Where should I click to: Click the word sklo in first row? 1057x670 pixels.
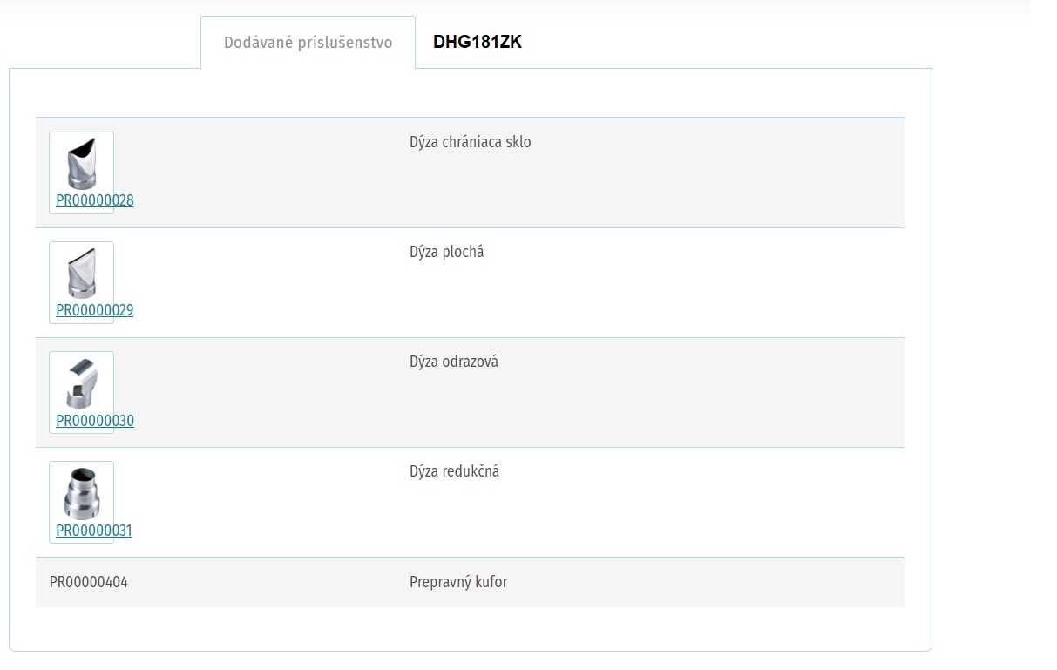[518, 142]
